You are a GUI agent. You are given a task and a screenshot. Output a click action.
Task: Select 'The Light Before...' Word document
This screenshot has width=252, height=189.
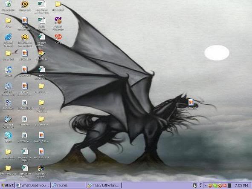coord(41,40)
